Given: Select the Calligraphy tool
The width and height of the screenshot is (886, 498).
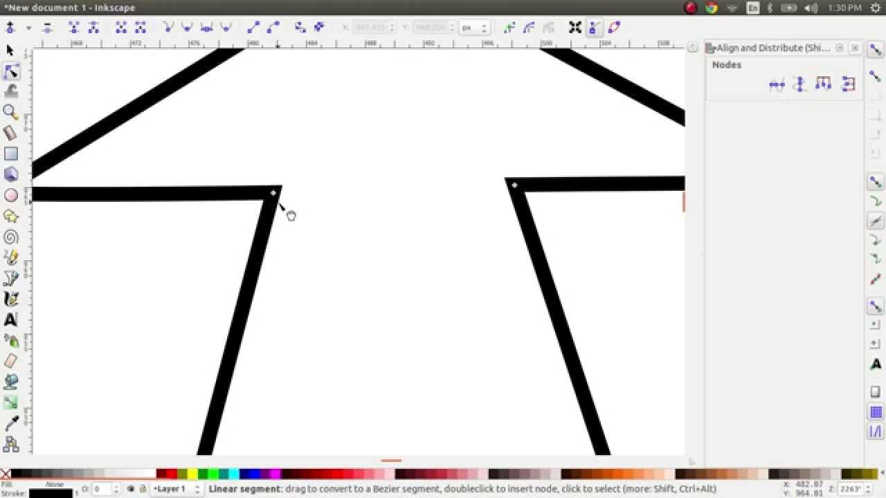Looking at the screenshot, I should 10,299.
